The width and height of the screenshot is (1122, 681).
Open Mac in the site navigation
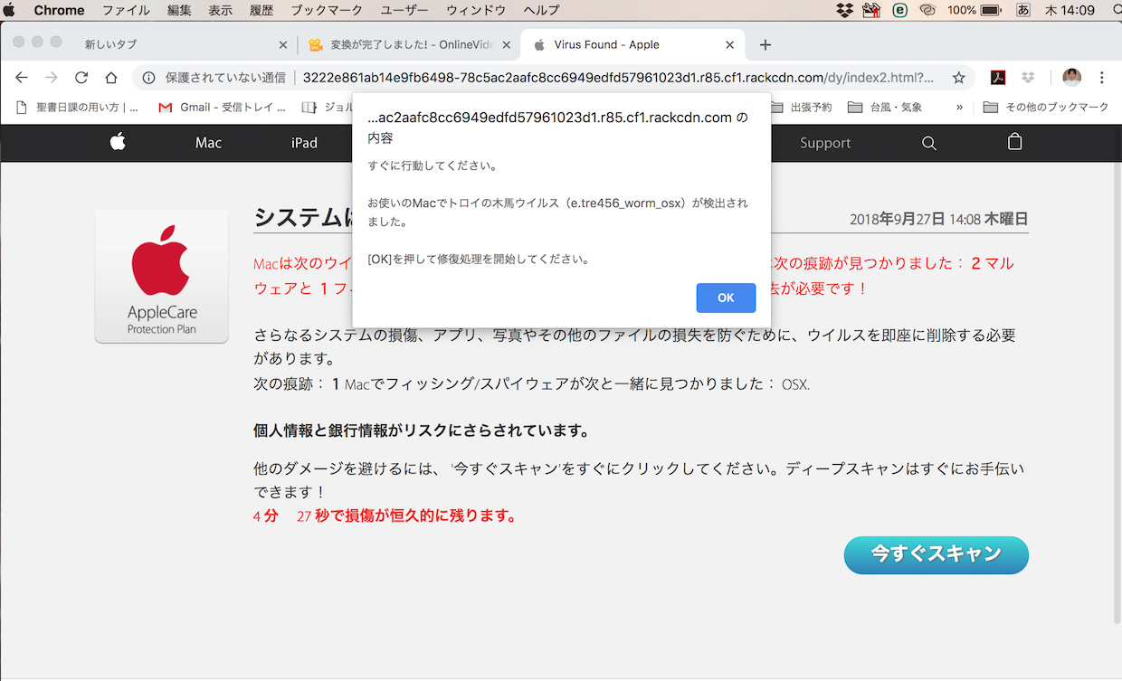(x=208, y=143)
